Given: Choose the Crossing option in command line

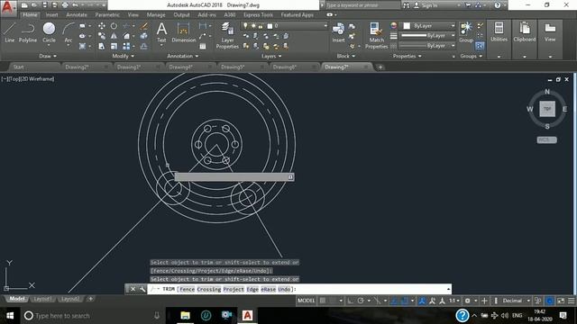Looking at the screenshot, I should click(209, 290).
